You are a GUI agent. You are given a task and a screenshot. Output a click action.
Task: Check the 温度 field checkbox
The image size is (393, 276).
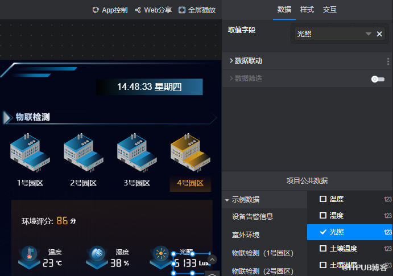323,199
